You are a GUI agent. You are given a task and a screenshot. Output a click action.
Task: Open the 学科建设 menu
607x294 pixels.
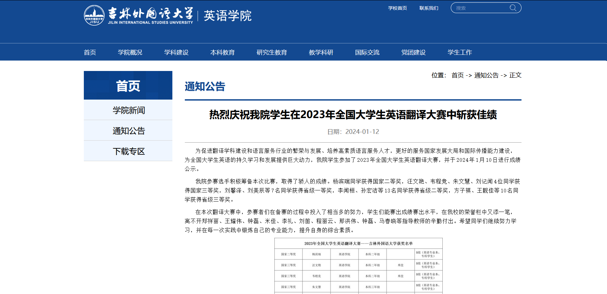pos(176,52)
